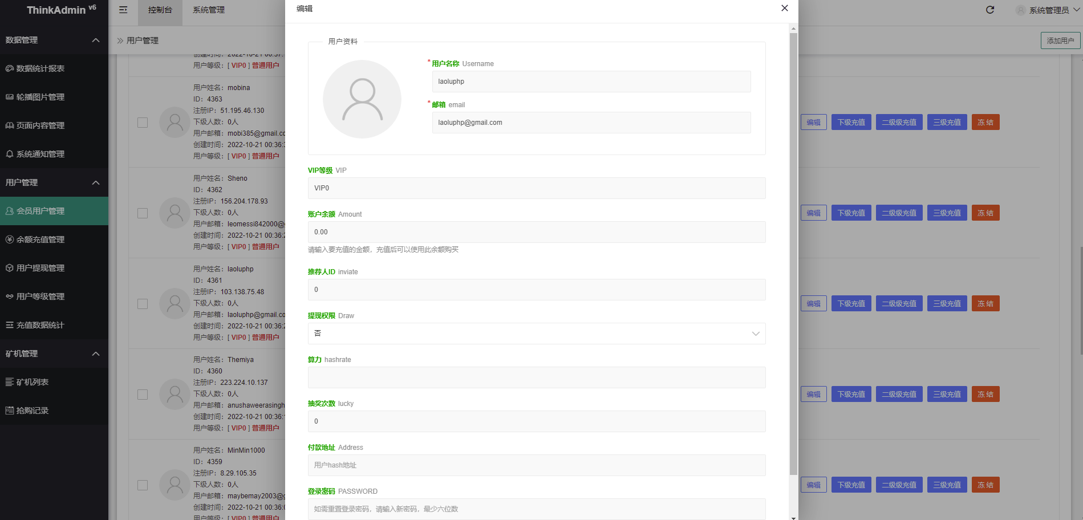Collapse the 矿机管理 sidebar section

tap(96, 354)
